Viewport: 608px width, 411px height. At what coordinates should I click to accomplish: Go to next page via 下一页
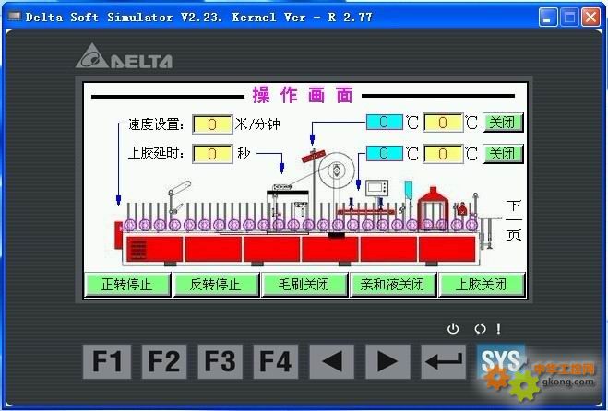(514, 220)
